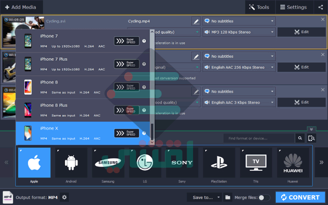Click the preset list scroll-up arrow
This screenshot has width=328, height=205.
(x=152, y=32)
